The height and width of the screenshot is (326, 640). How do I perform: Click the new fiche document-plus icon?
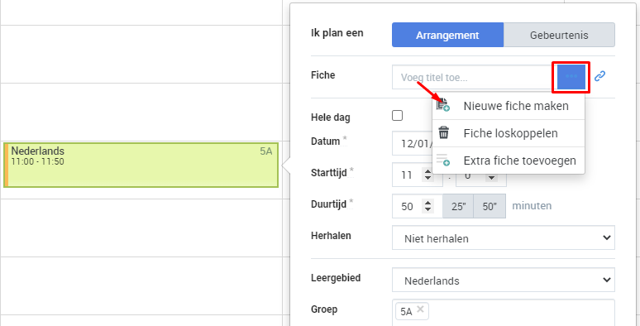tap(443, 105)
